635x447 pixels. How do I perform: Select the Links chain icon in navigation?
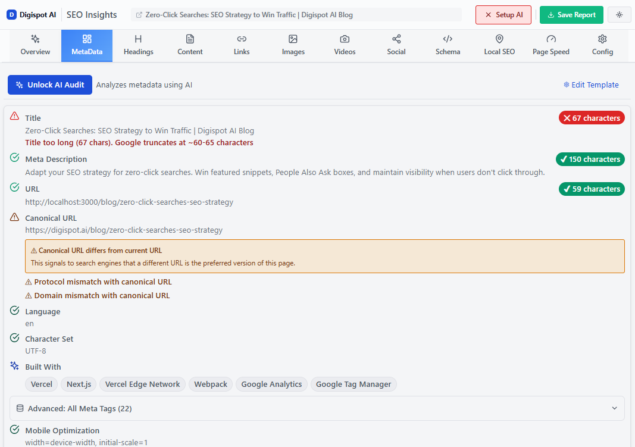coord(241,38)
